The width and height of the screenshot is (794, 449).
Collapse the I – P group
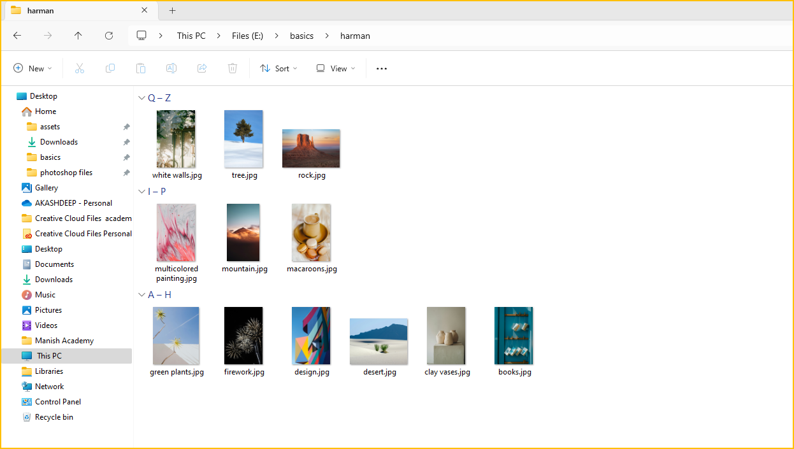141,192
